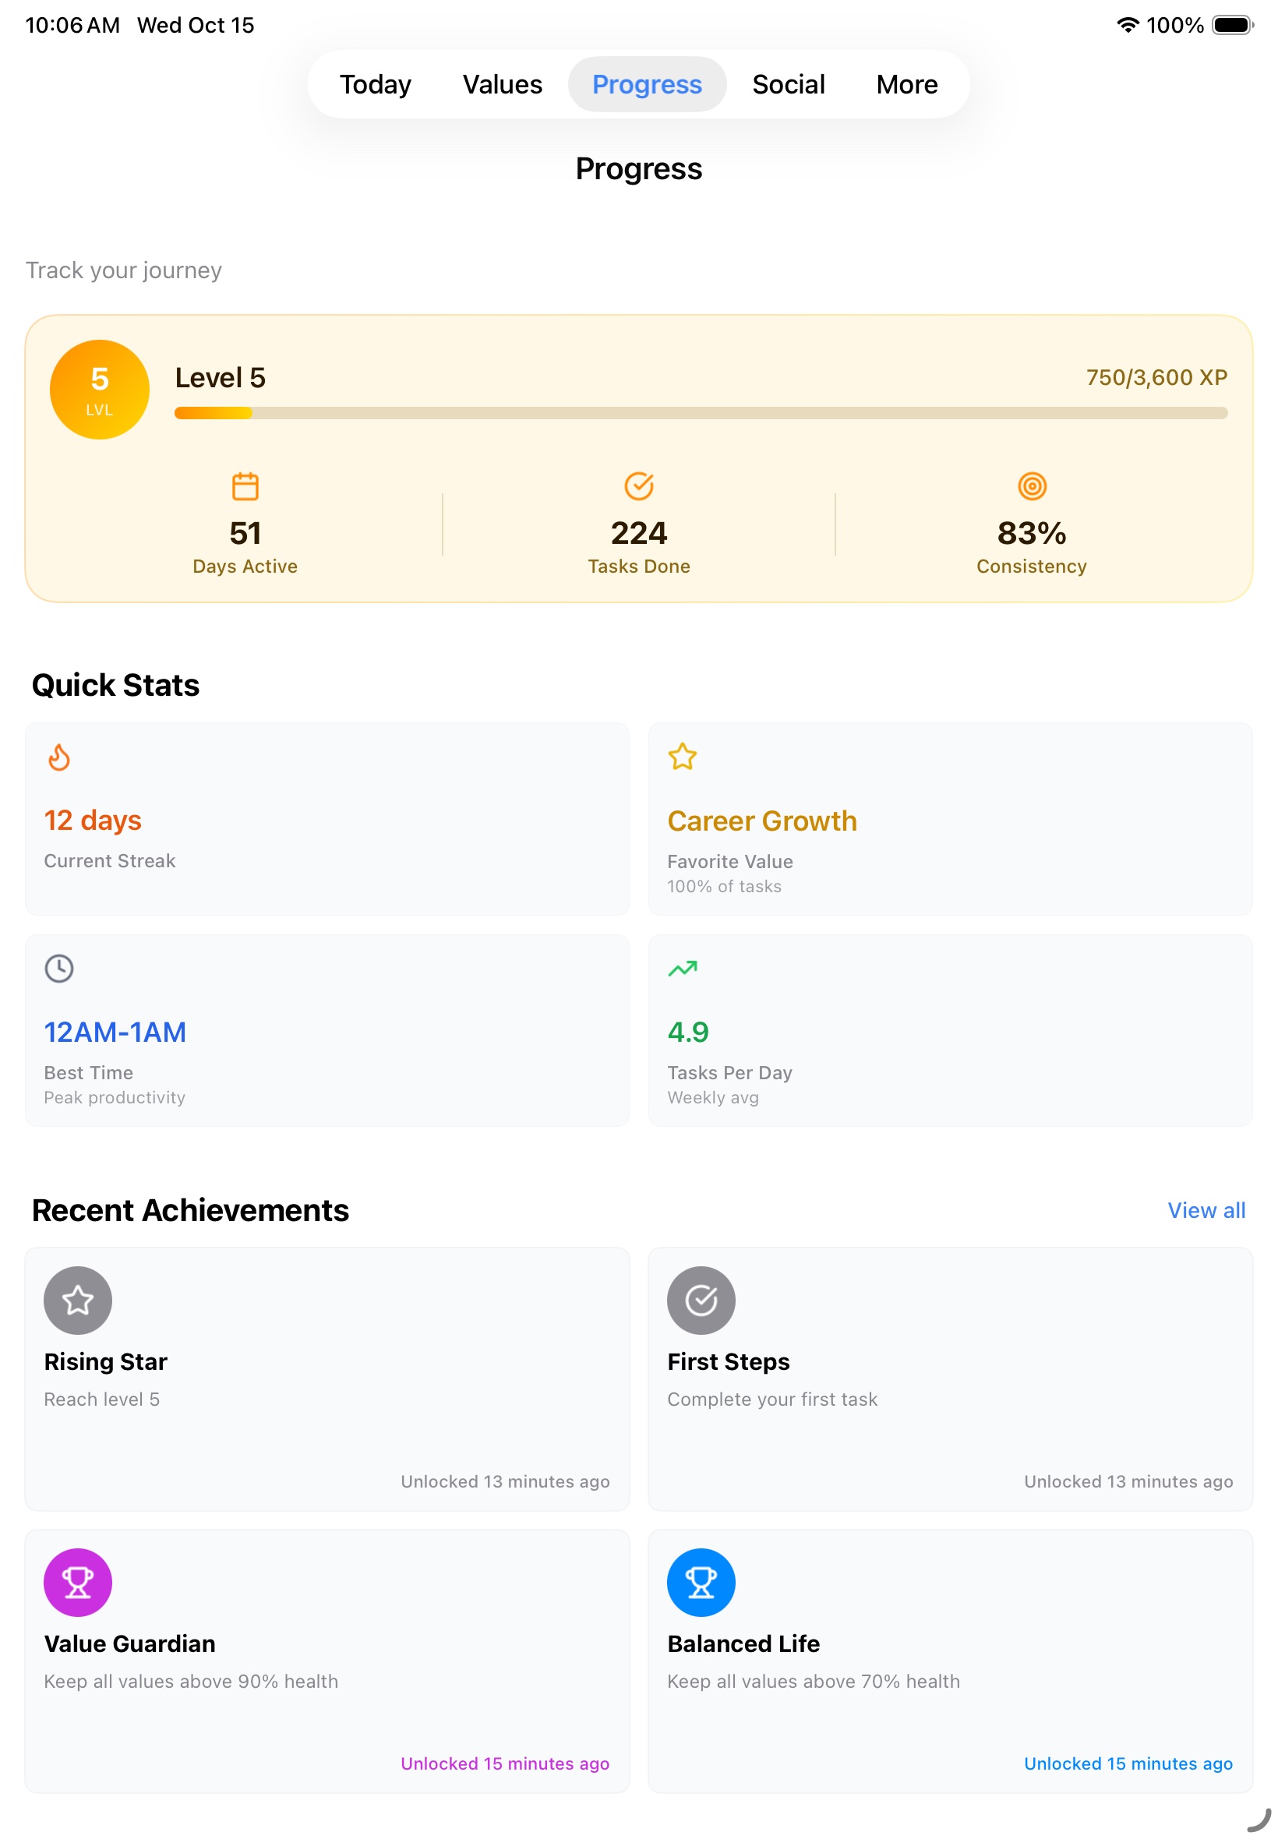Click the target icon above Consistency

point(1032,486)
